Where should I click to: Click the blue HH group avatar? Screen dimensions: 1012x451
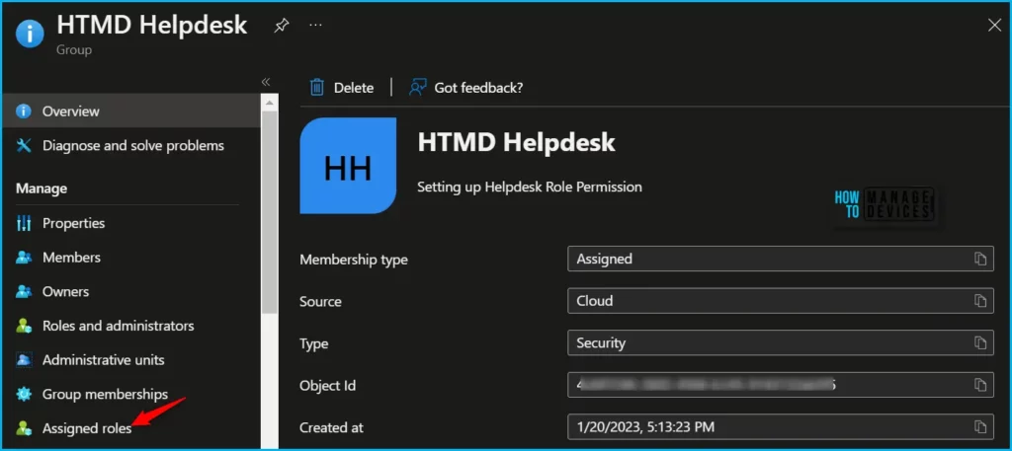pyautogui.click(x=348, y=166)
